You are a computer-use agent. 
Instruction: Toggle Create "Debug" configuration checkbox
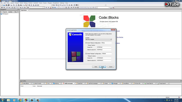86,43
